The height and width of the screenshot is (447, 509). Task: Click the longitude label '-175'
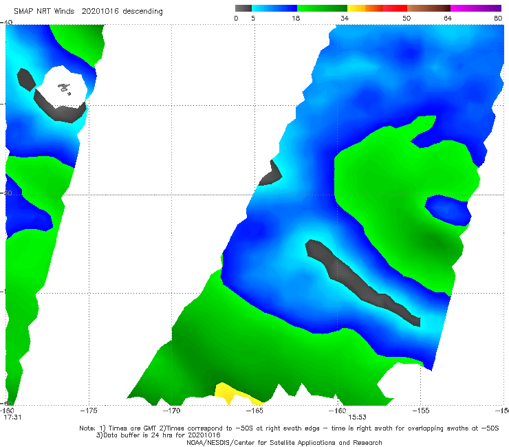89,411
